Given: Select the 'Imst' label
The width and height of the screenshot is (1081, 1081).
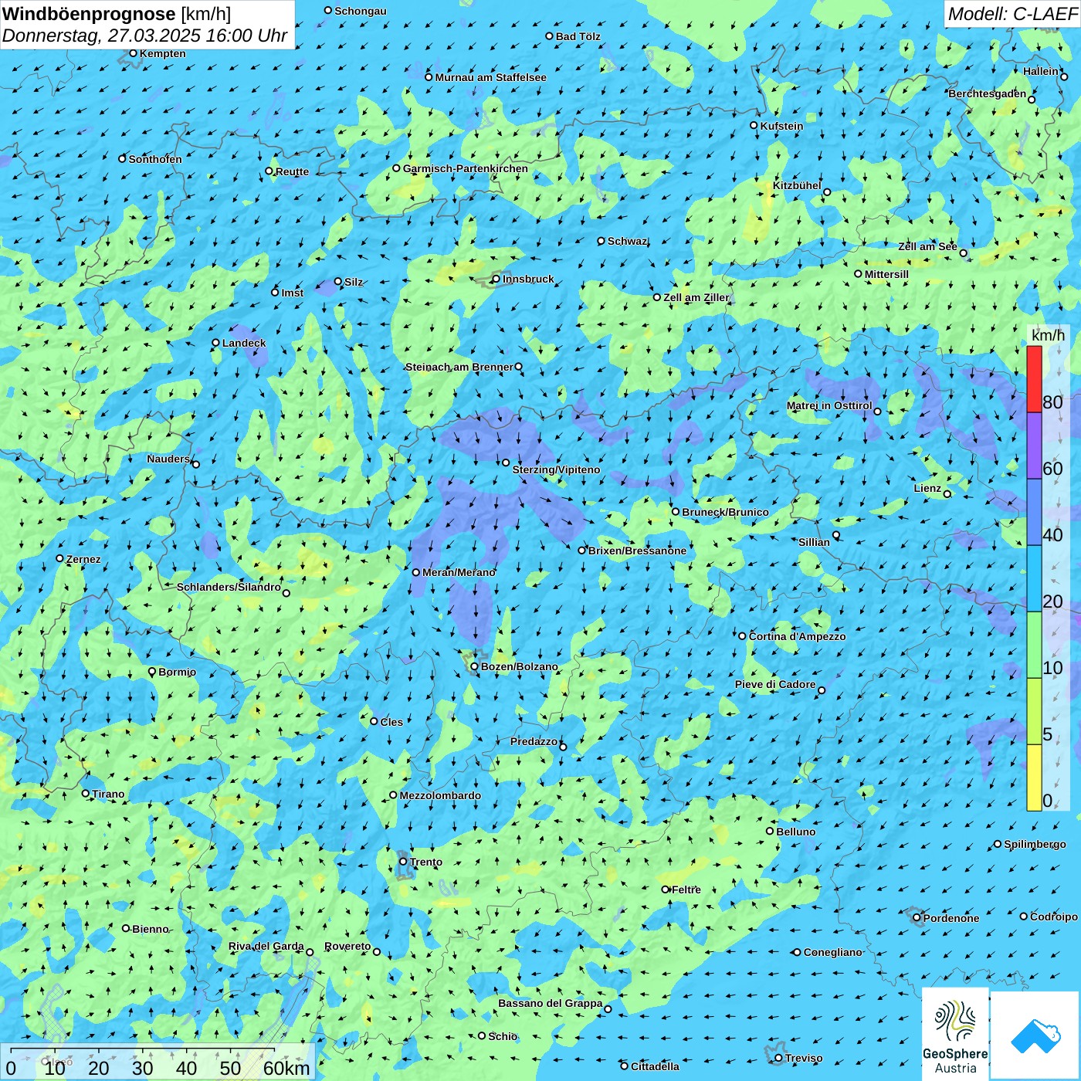Looking at the screenshot, I should tap(293, 293).
